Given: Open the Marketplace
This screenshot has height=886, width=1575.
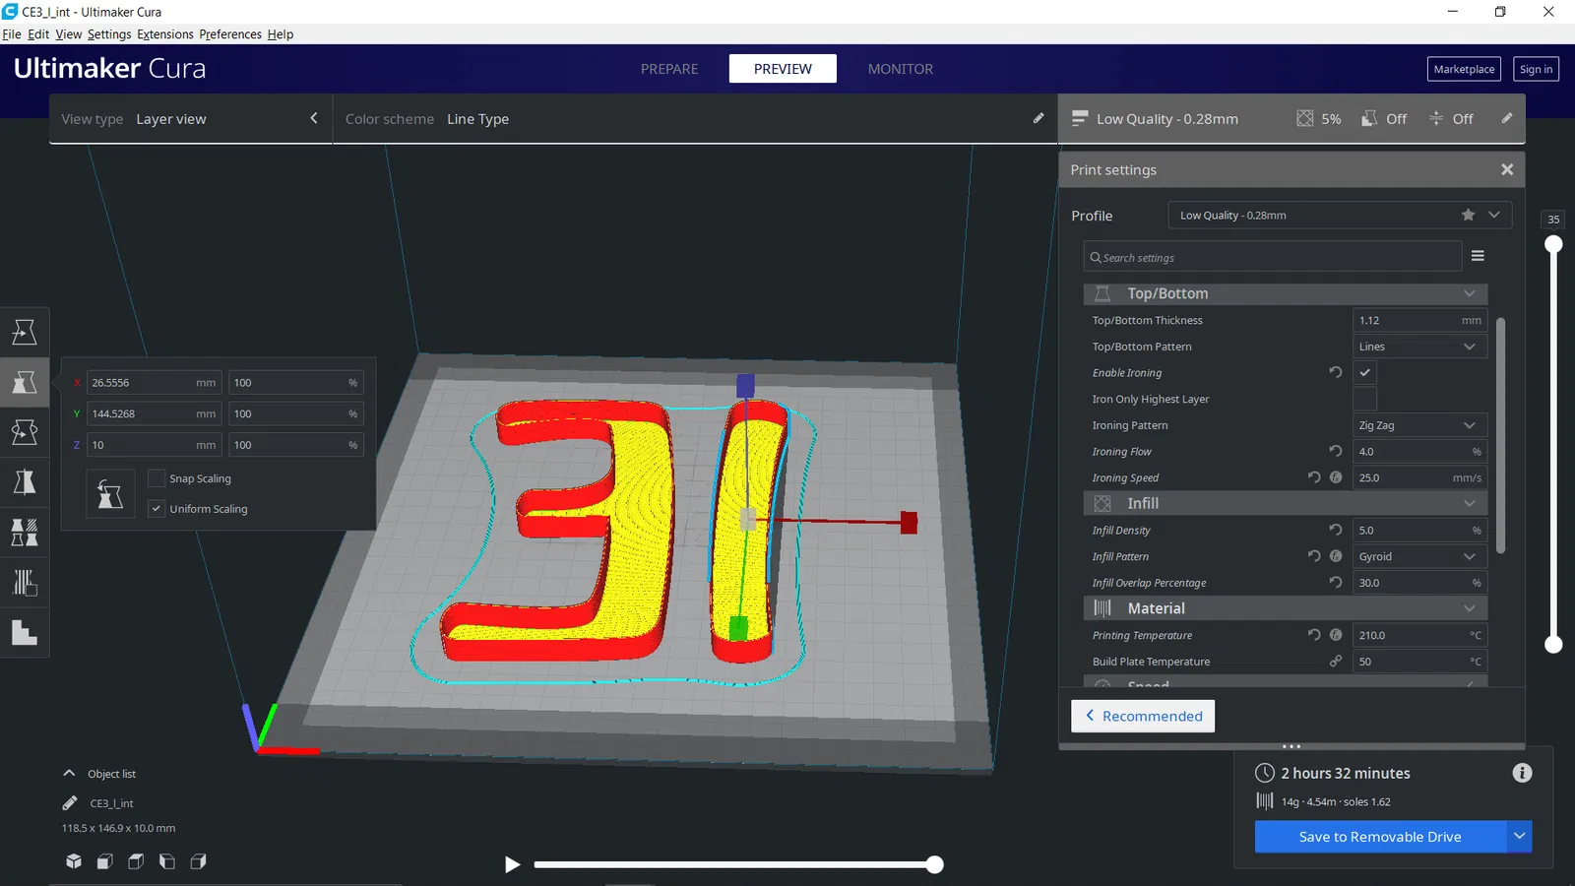Looking at the screenshot, I should (1464, 69).
